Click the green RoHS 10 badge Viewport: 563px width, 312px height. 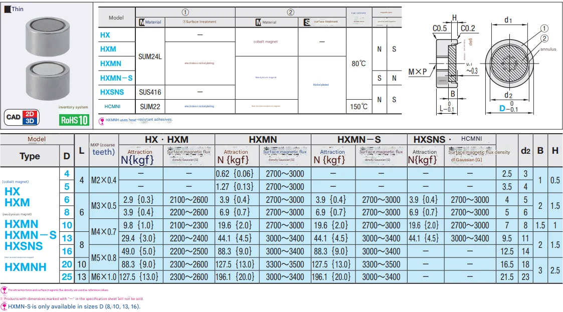click(x=74, y=120)
